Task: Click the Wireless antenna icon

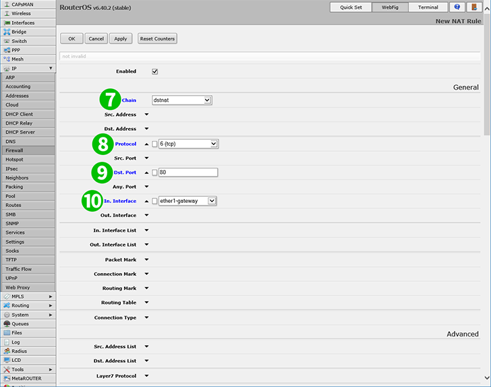Action: (7, 13)
